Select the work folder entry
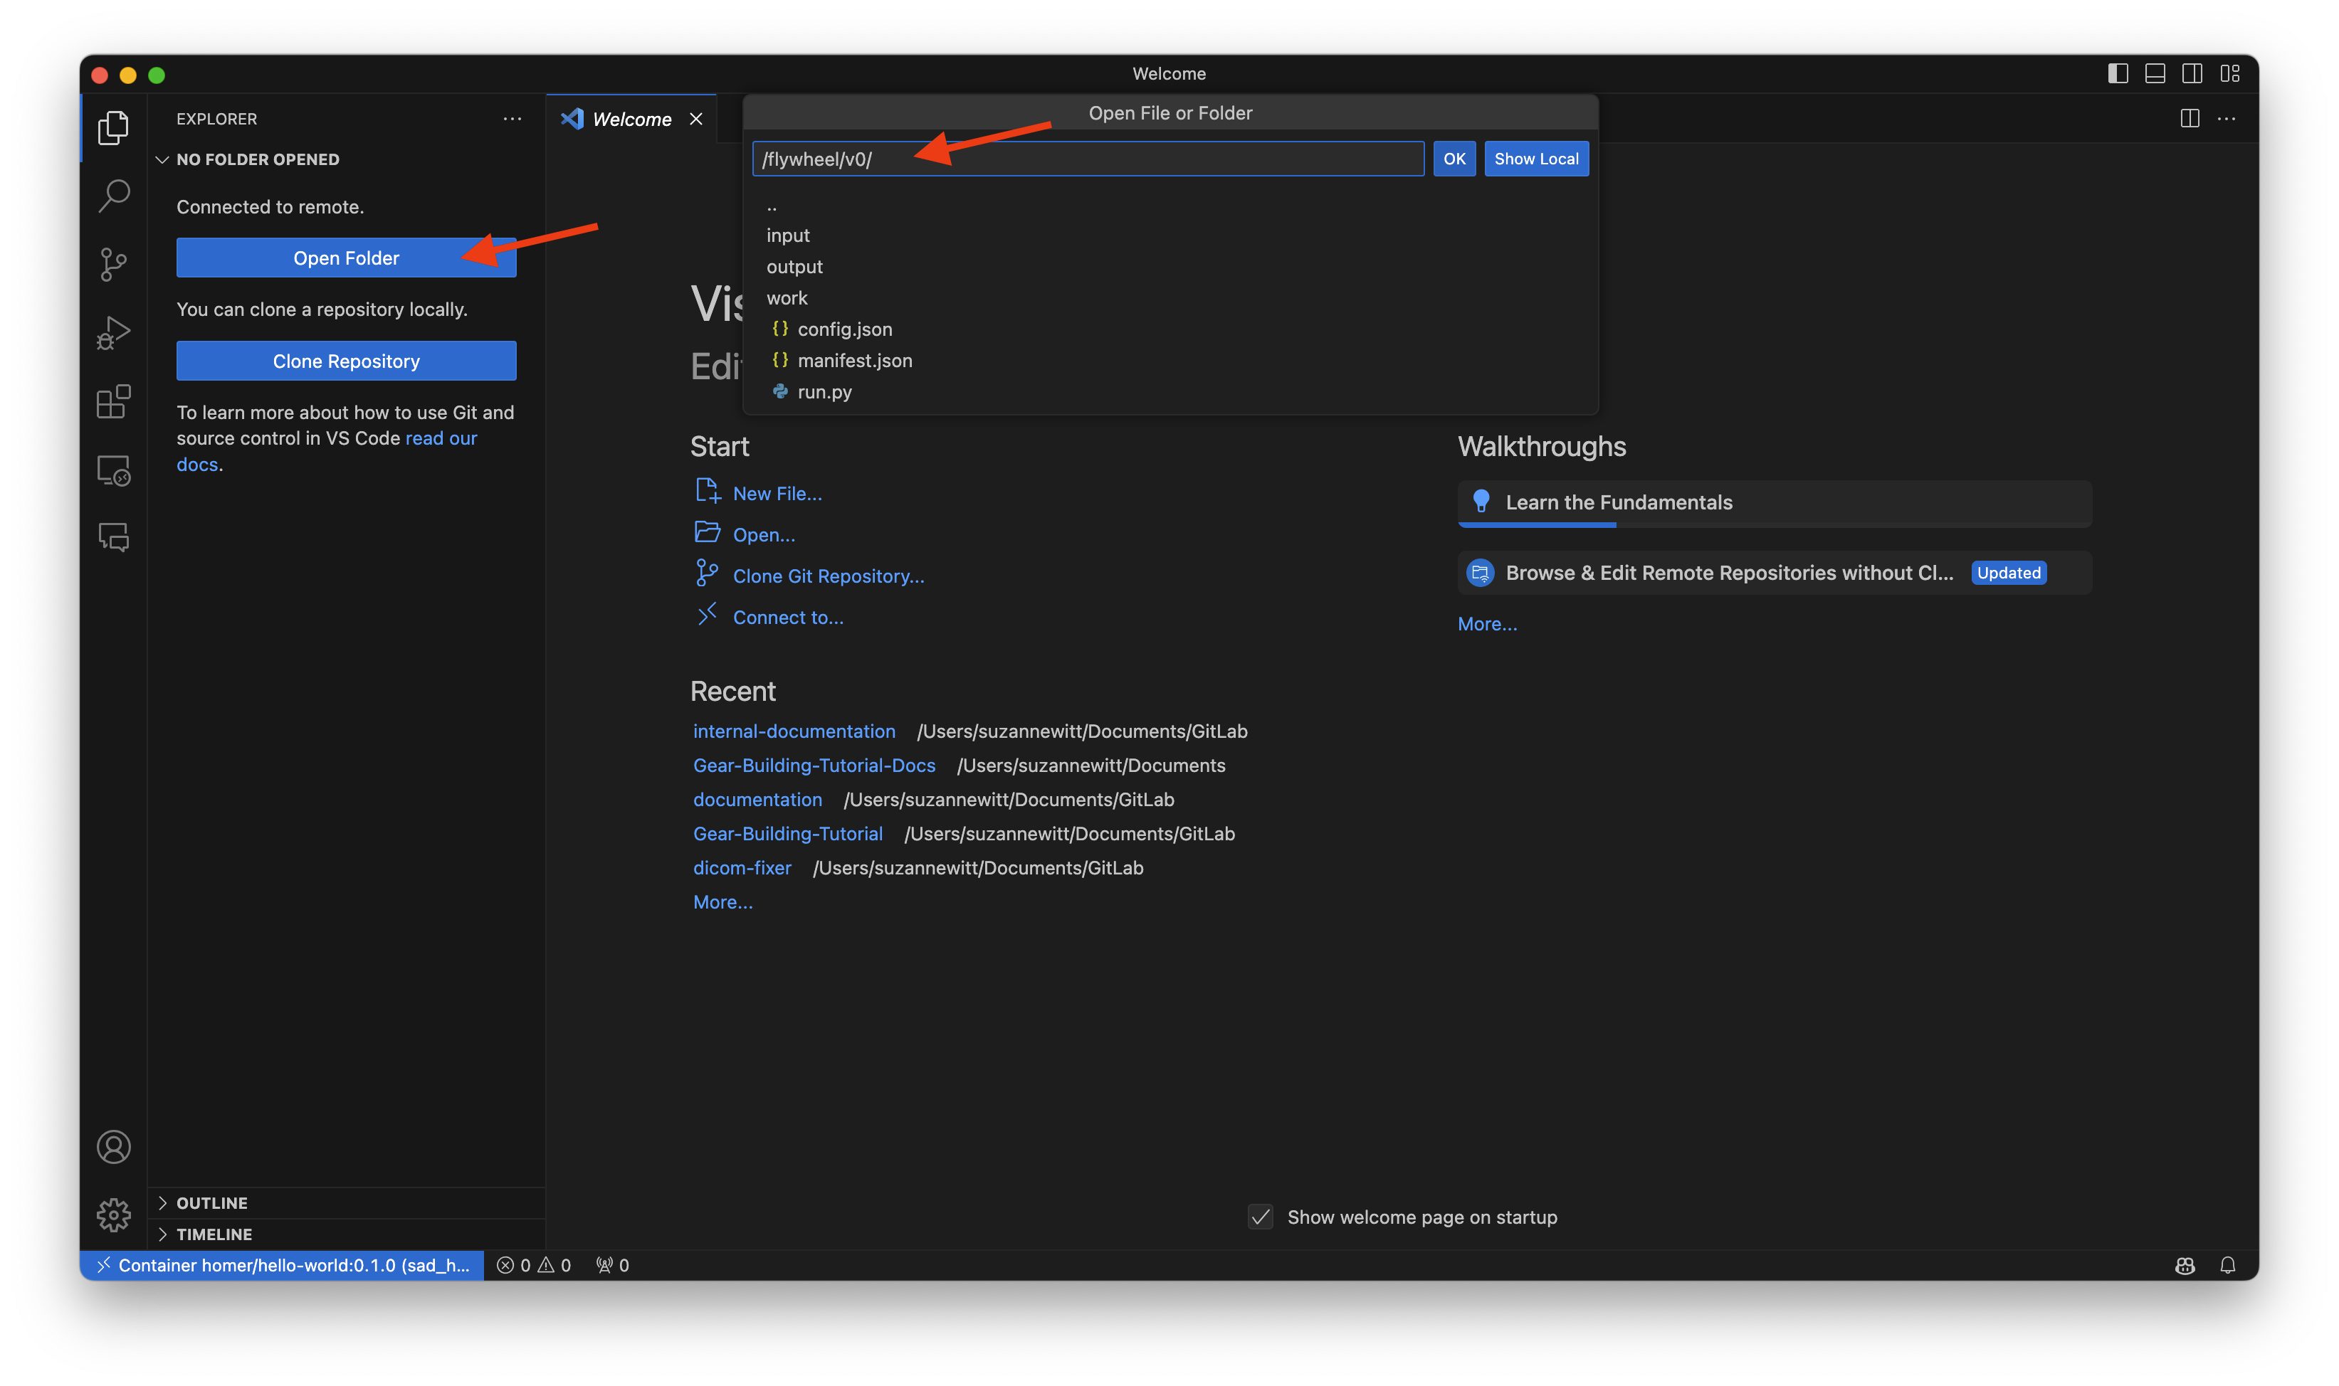The width and height of the screenshot is (2339, 1386). tap(1170, 298)
